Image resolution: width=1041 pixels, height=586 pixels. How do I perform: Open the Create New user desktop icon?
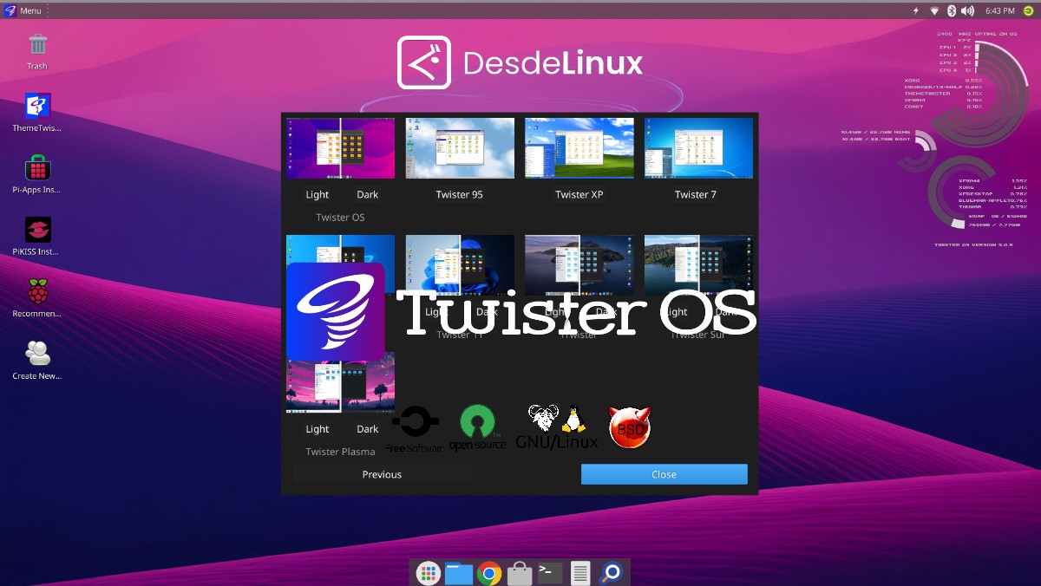point(37,361)
